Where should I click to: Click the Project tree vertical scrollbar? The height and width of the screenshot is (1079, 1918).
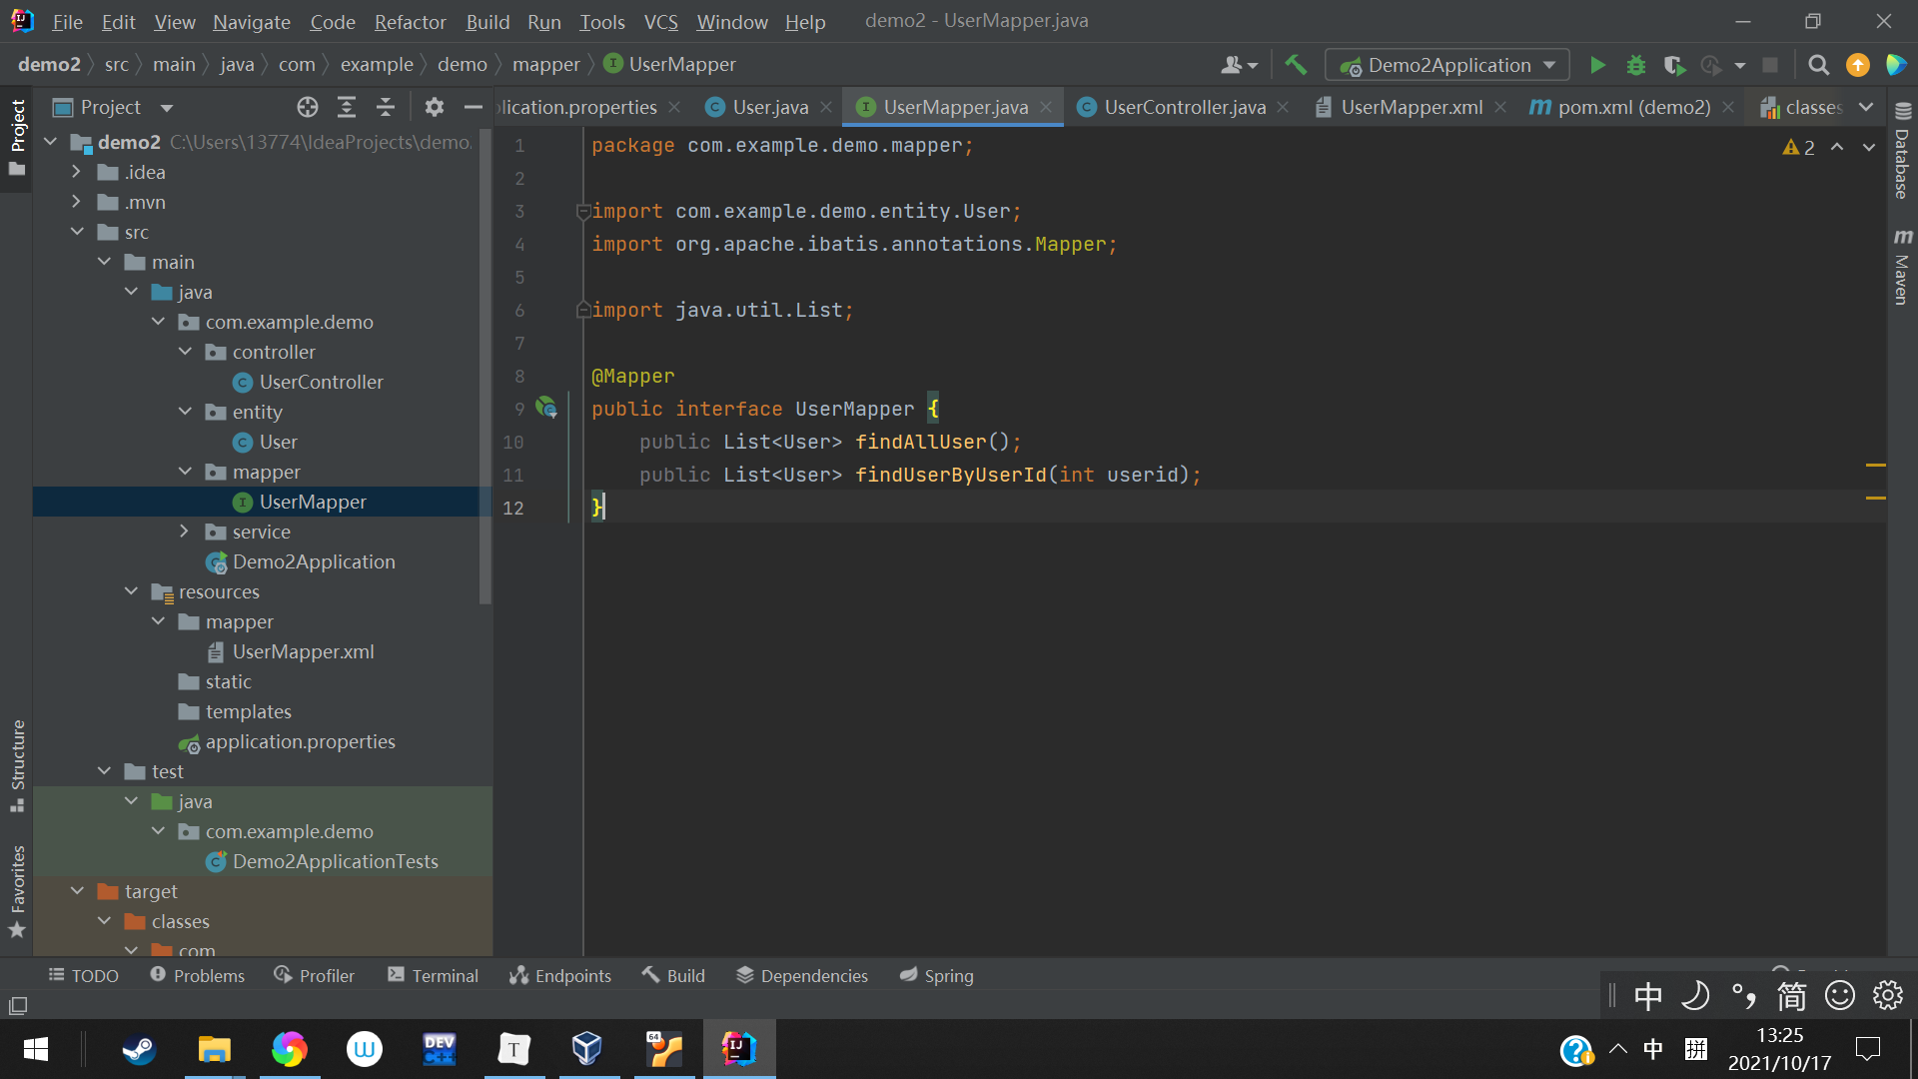pyautogui.click(x=485, y=366)
